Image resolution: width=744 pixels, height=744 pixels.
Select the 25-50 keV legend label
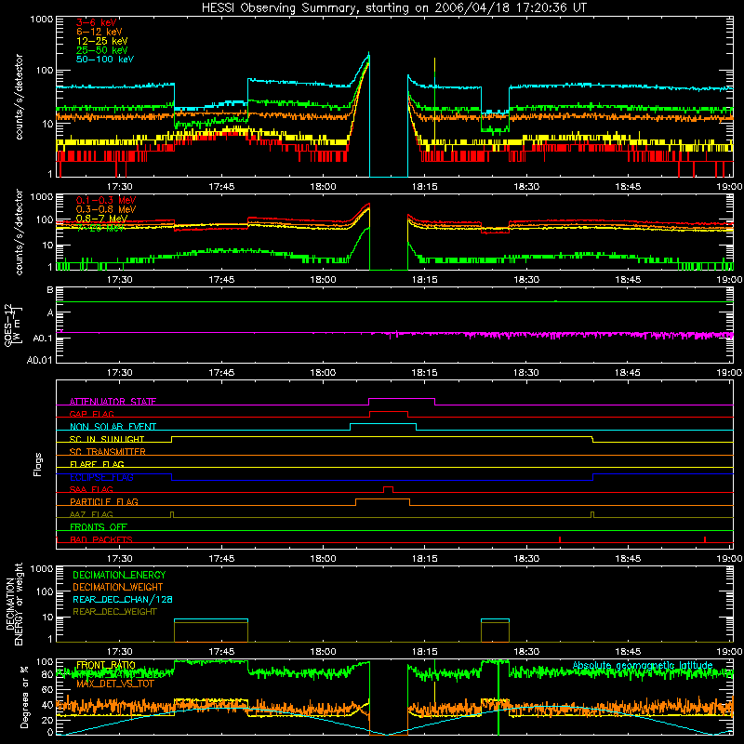pyautogui.click(x=102, y=50)
